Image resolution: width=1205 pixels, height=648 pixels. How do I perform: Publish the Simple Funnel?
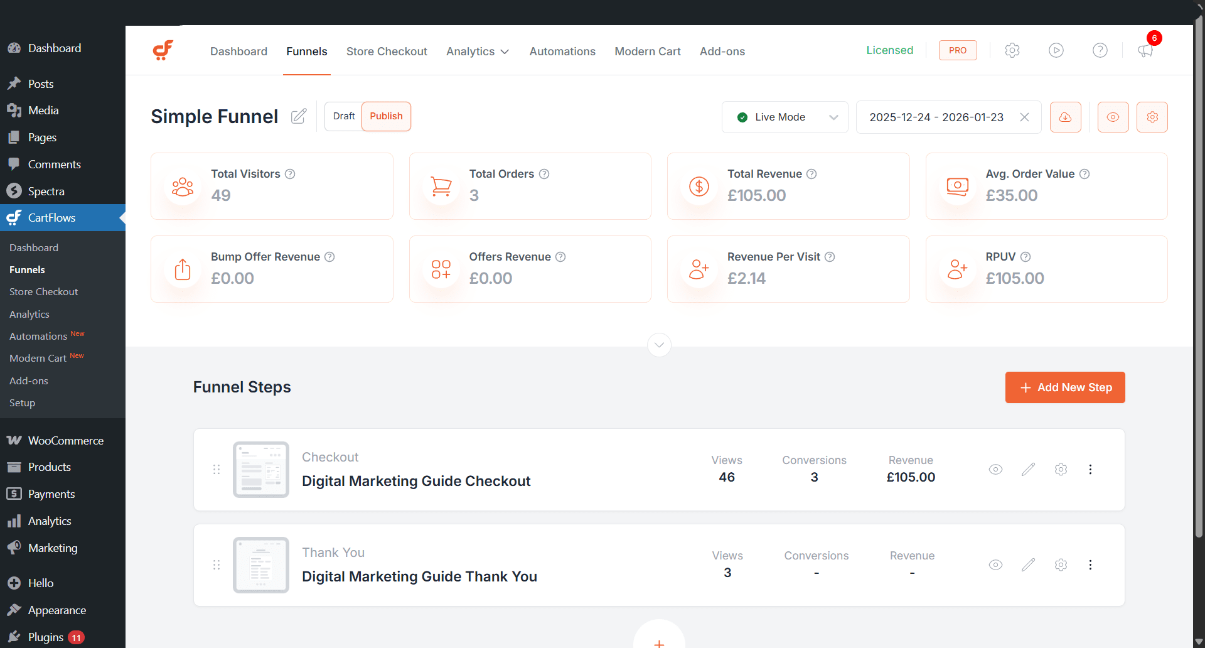pyautogui.click(x=386, y=116)
